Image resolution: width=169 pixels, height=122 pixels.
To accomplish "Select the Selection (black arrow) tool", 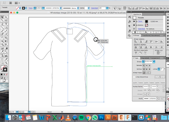I will [x=2, y=17].
